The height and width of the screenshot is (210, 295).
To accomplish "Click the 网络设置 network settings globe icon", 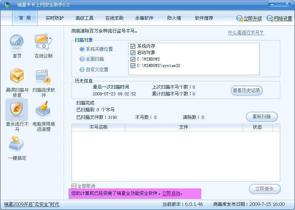I will pyautogui.click(x=270, y=18).
